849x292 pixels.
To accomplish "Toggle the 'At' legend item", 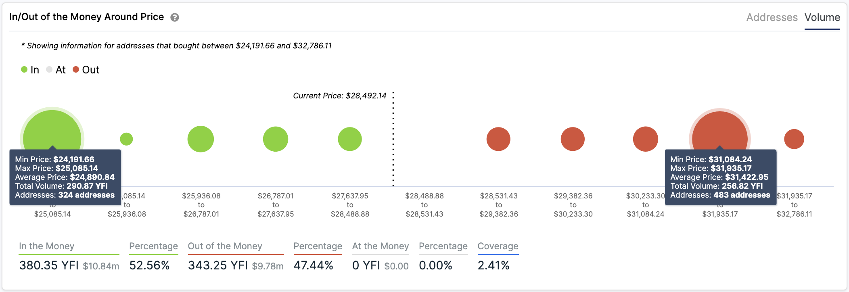I will tap(56, 70).
